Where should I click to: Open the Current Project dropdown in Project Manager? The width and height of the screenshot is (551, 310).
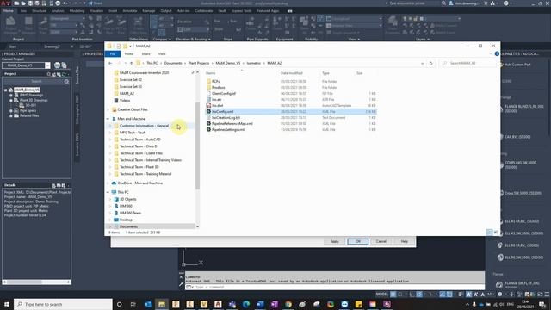pos(47,65)
